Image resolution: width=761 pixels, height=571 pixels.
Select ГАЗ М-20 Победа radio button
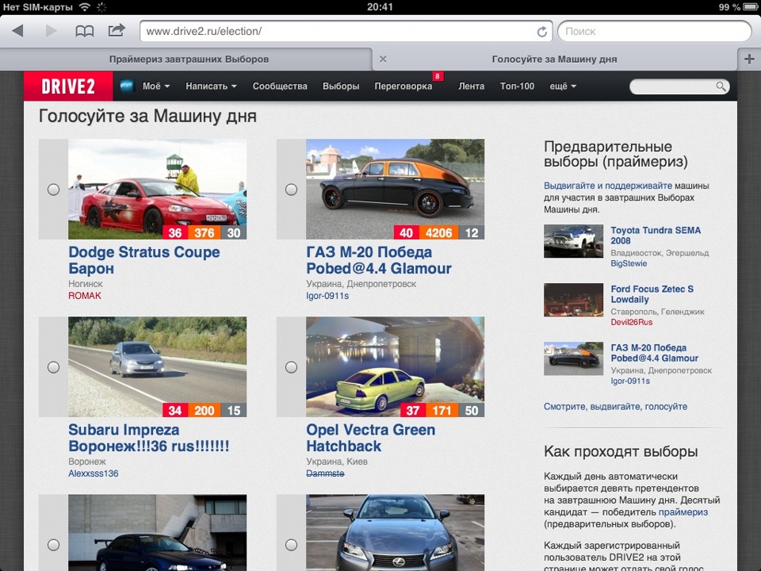(x=291, y=190)
